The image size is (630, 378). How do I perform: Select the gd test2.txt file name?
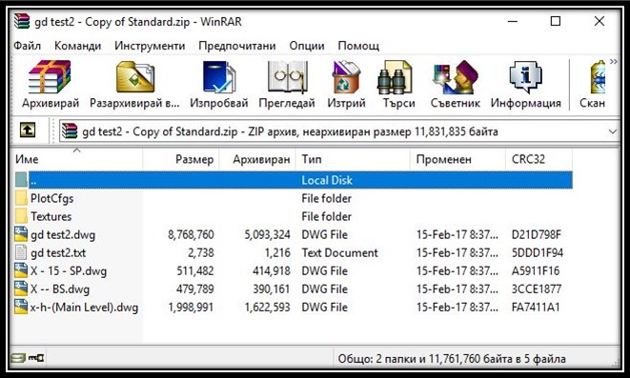58,253
